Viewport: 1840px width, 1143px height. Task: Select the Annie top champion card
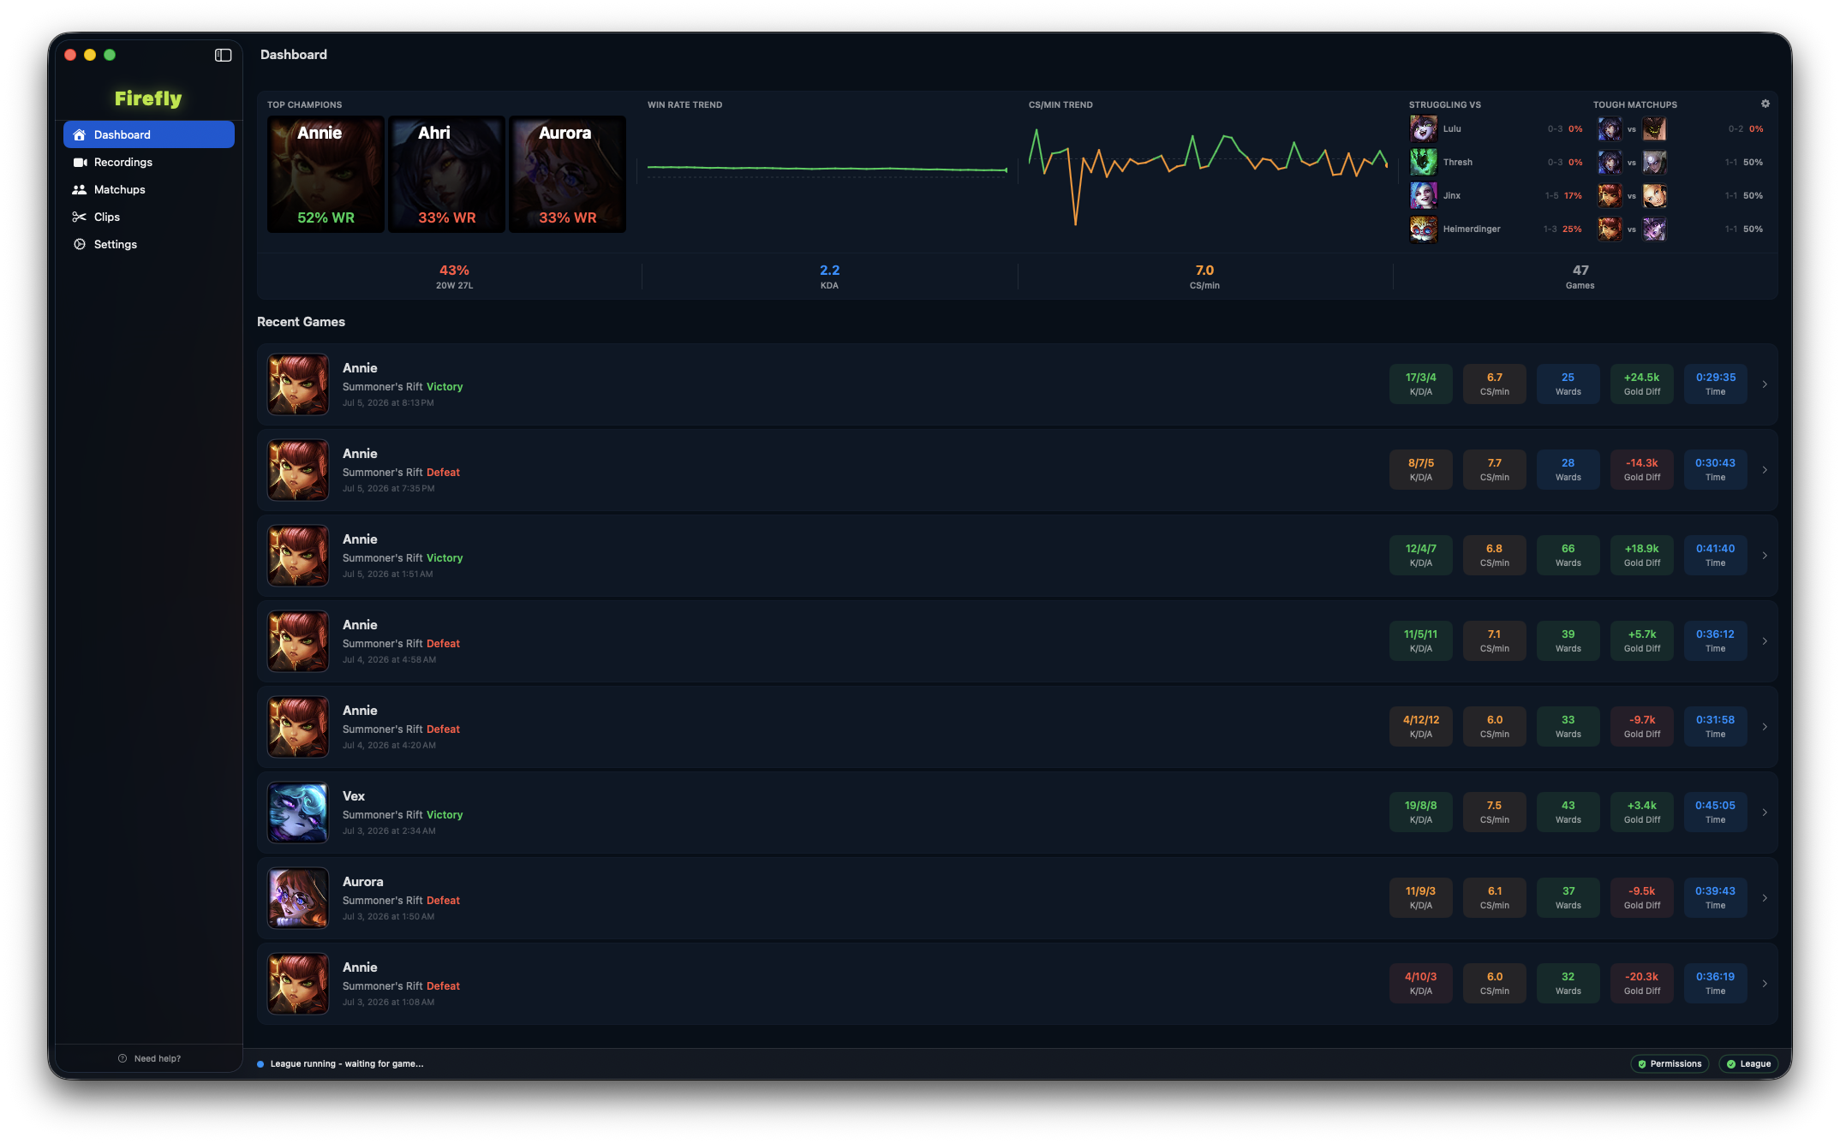pyautogui.click(x=326, y=175)
